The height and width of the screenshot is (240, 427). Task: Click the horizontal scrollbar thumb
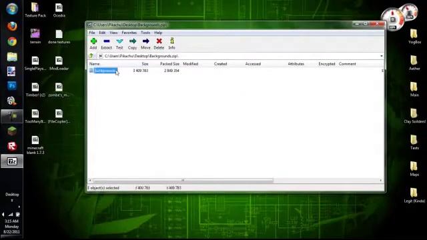coord(183,181)
